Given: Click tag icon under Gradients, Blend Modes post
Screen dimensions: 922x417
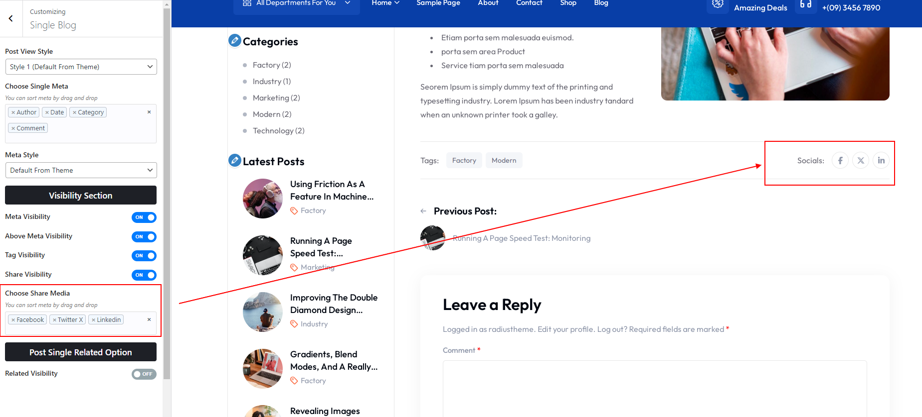Looking at the screenshot, I should point(294,381).
